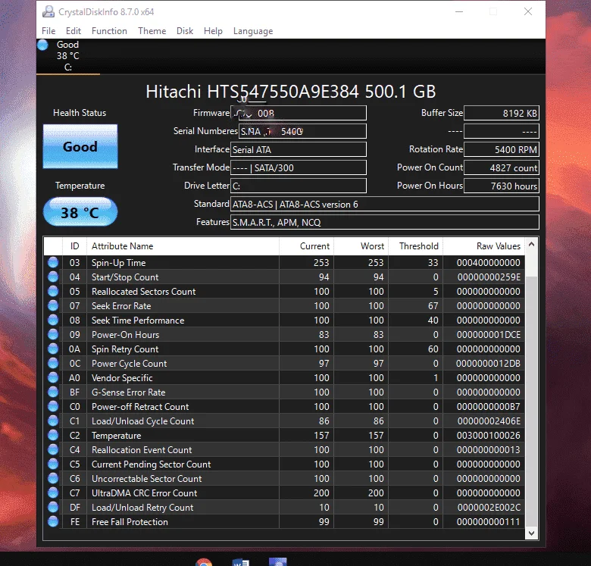The width and height of the screenshot is (591, 566).
Task: Click the status orb for Current Pending Sector Count
Action: (53, 464)
